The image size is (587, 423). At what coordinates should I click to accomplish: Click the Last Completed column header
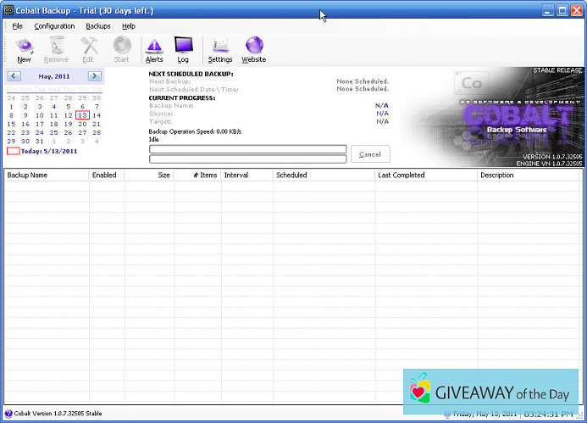(425, 175)
